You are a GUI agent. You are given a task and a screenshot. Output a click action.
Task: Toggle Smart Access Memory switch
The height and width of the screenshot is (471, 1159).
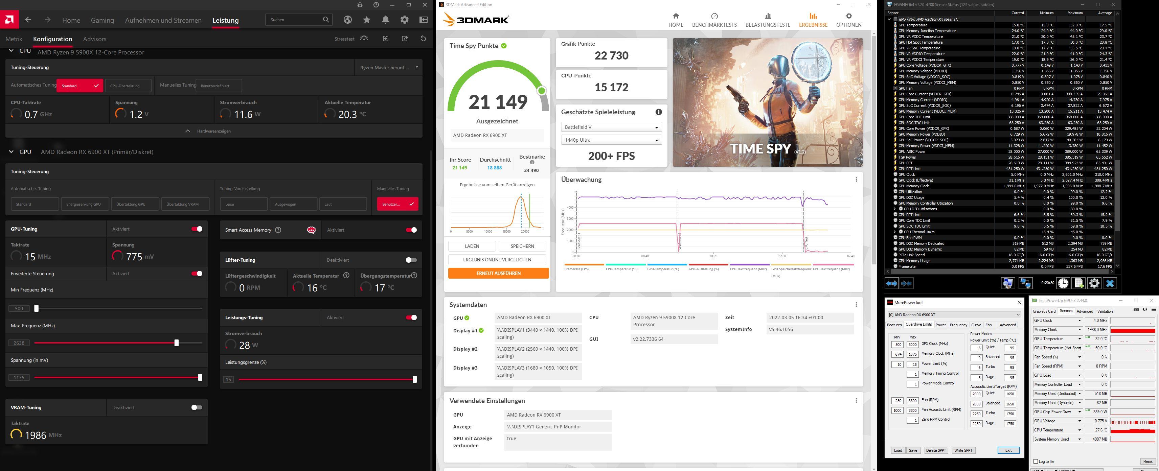(411, 230)
